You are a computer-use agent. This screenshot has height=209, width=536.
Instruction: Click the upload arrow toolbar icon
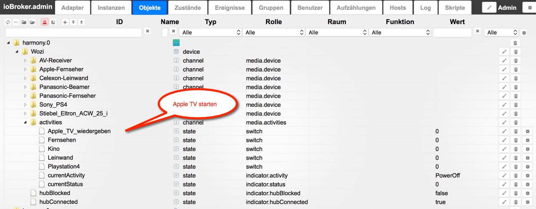(73, 22)
